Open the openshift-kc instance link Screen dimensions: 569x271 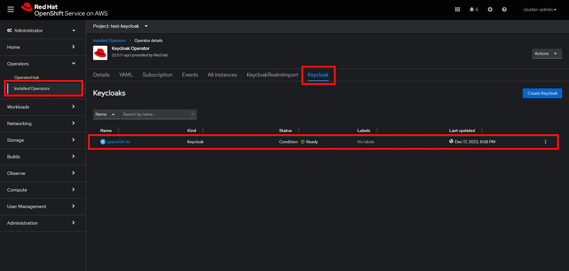[x=118, y=142]
